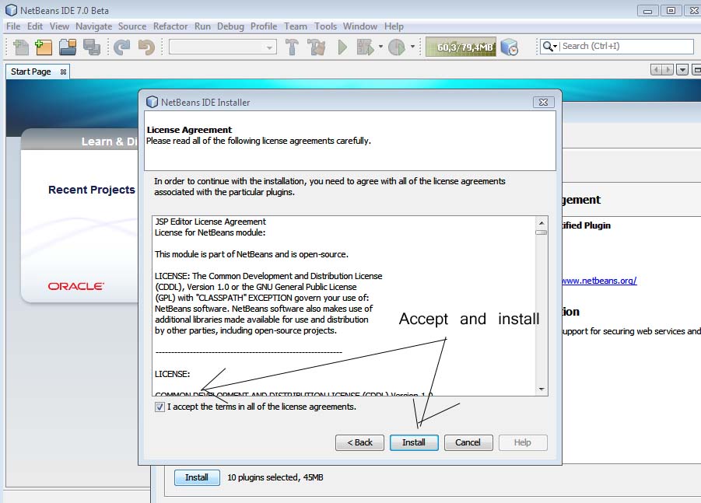Open the Team menu
Image resolution: width=701 pixels, height=503 pixels.
point(296,26)
